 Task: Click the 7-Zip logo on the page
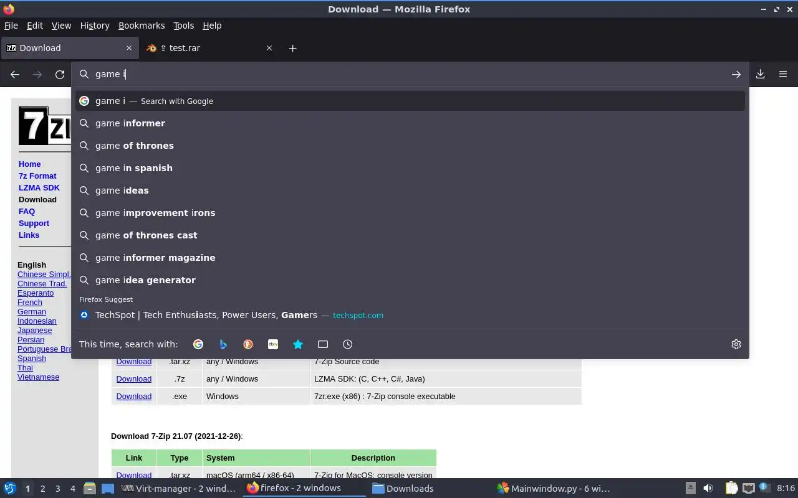44,126
